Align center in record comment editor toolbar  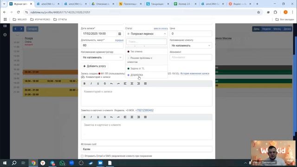(x=132, y=83)
